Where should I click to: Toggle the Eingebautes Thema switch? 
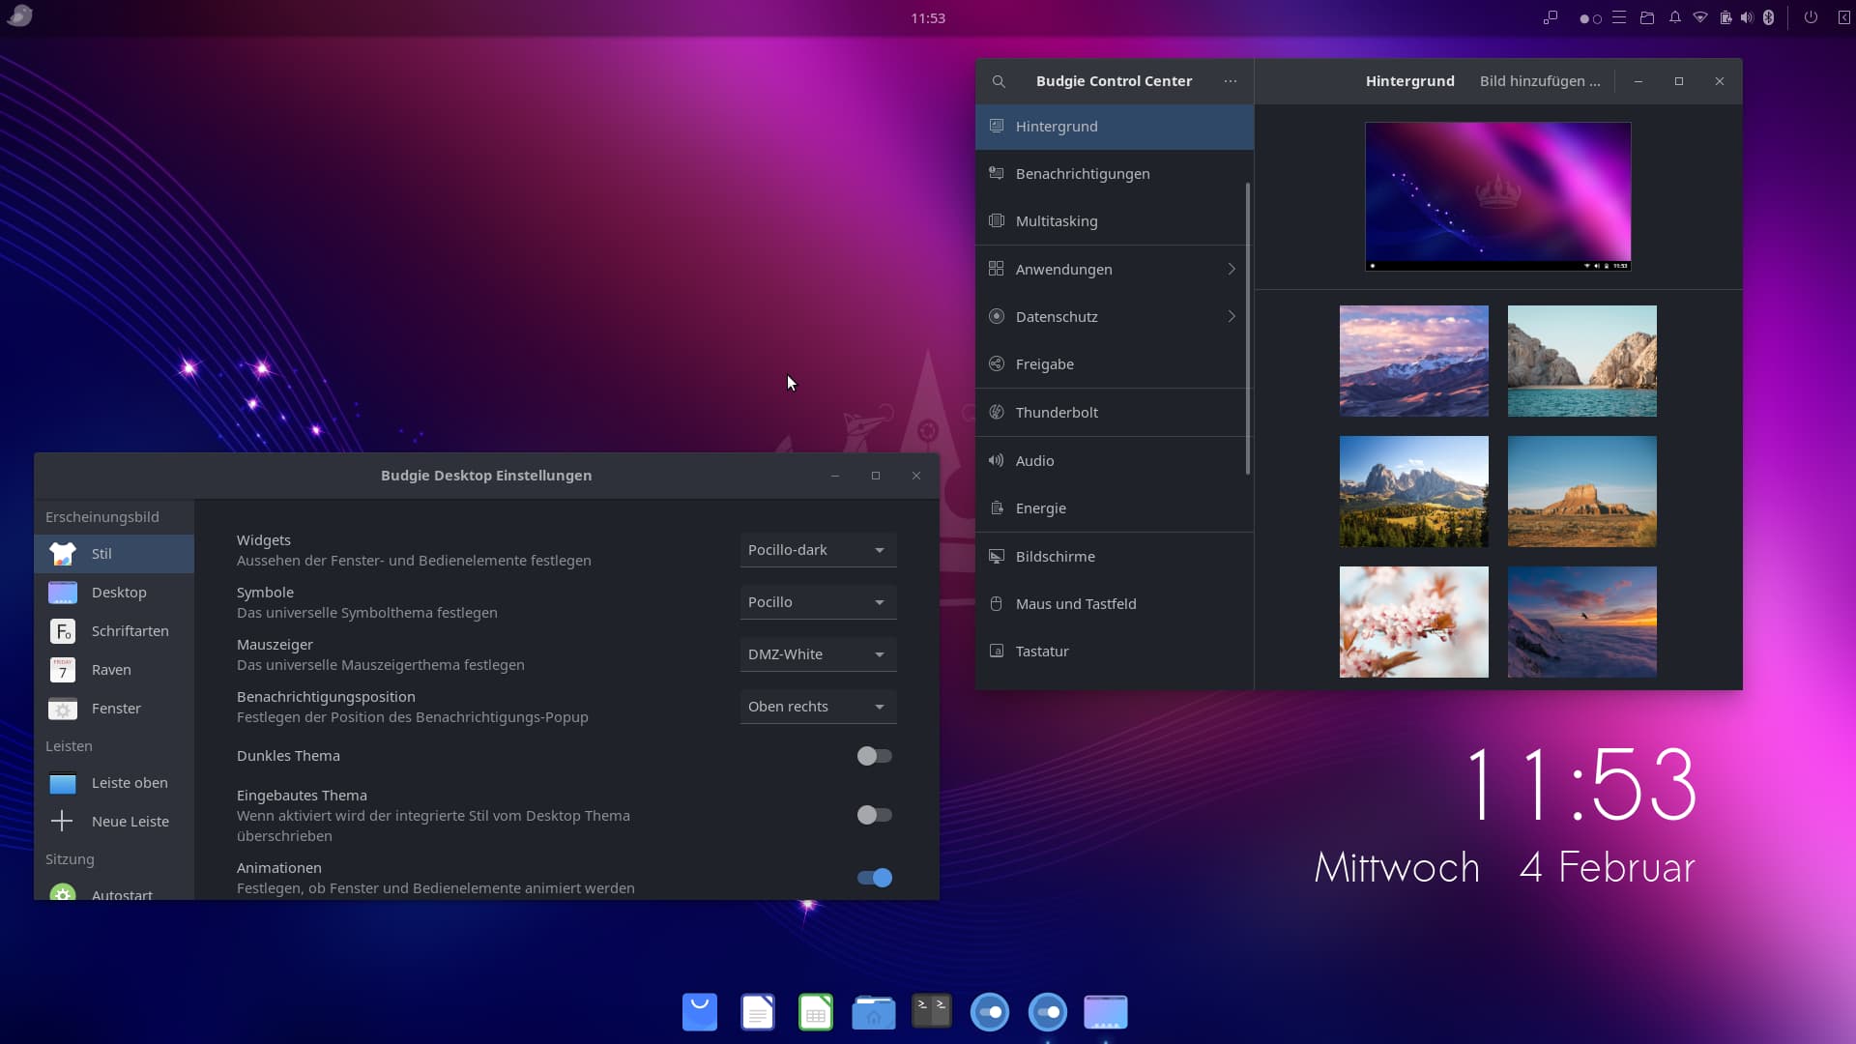pyautogui.click(x=874, y=815)
